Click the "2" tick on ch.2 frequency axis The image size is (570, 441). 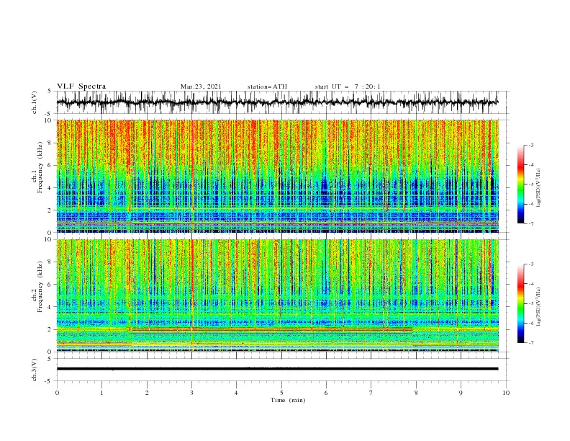tap(50, 329)
